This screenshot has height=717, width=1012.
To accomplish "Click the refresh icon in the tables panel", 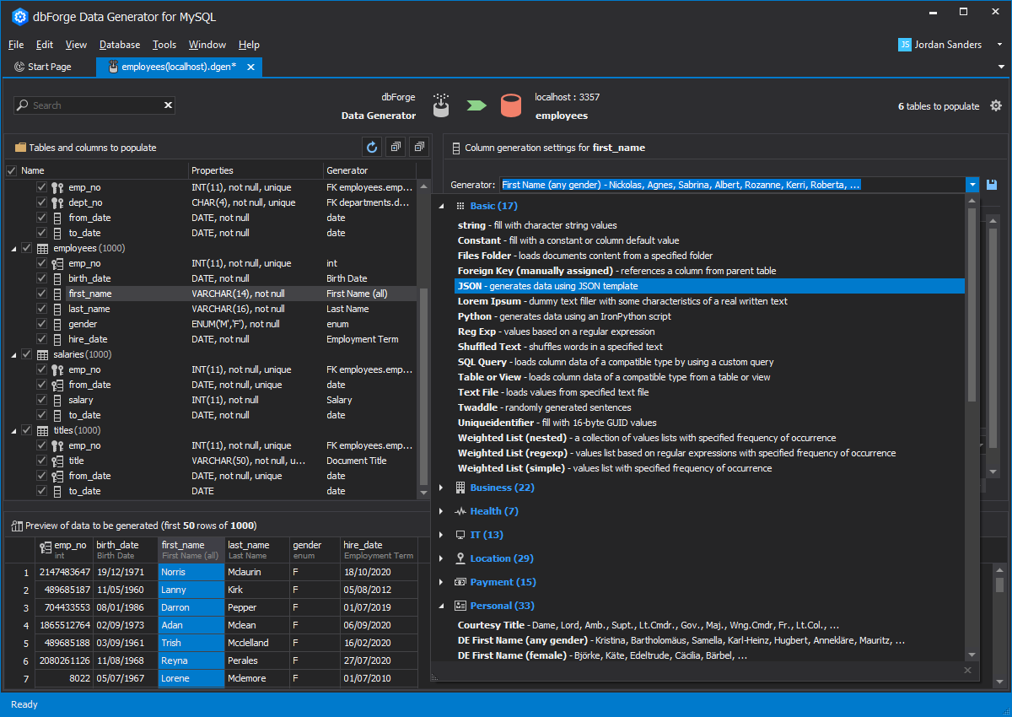I will pos(372,148).
